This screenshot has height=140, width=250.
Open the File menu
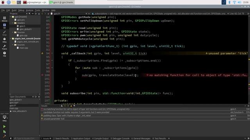pos(3,10)
